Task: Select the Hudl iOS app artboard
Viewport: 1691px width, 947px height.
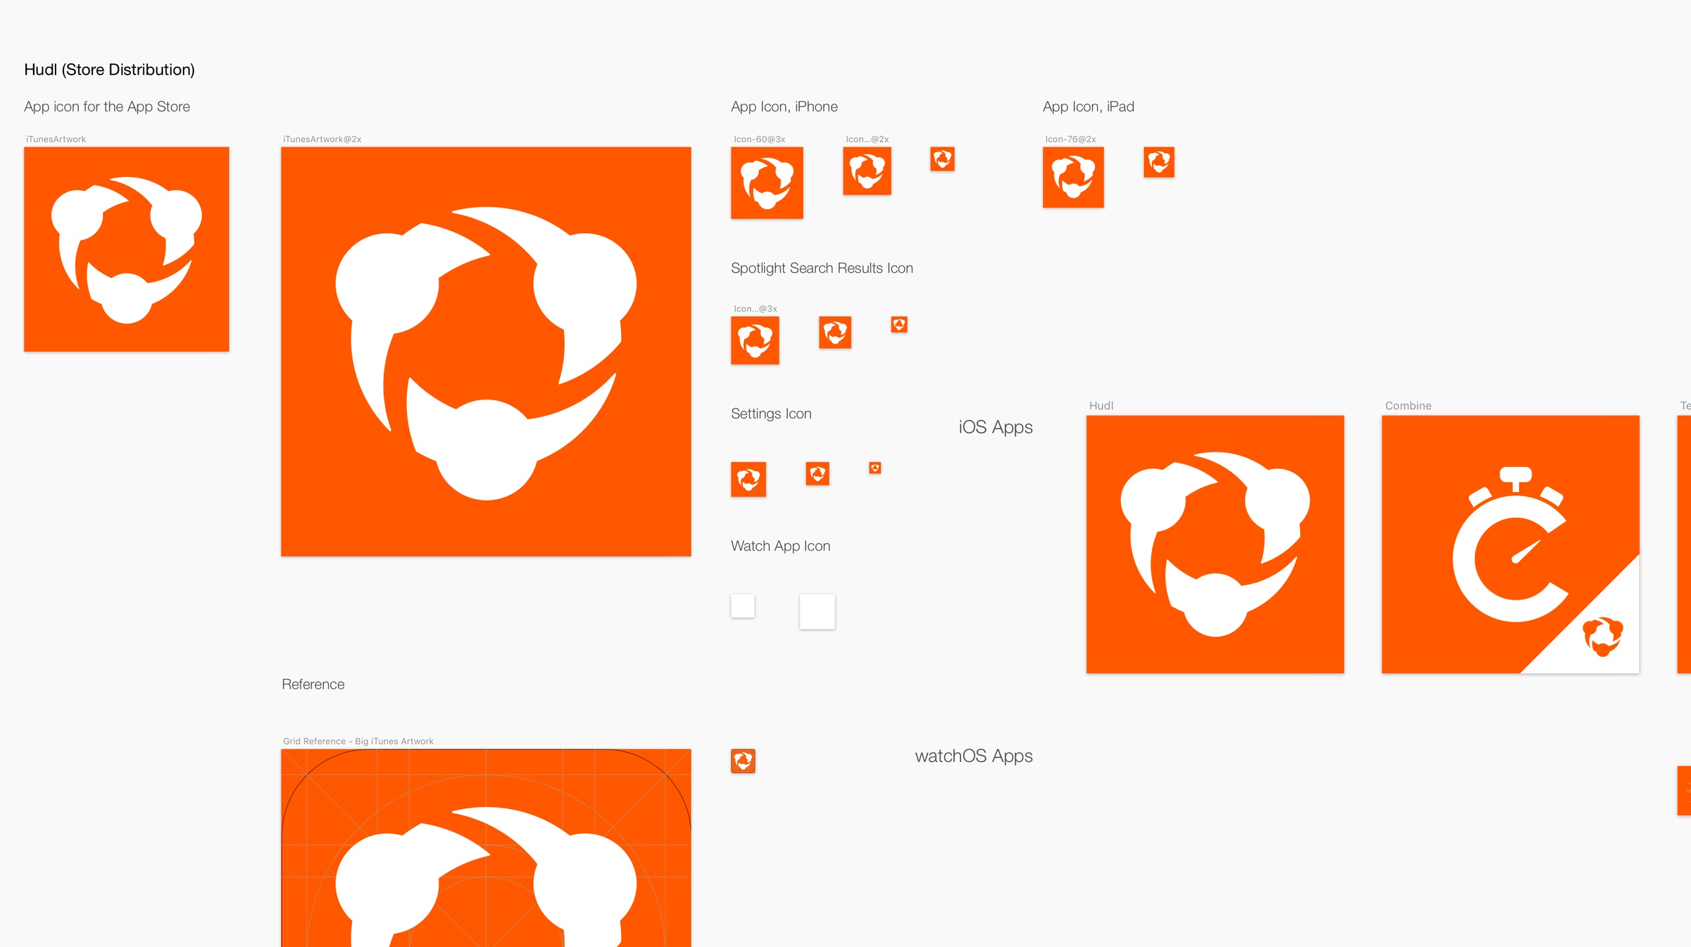Action: [1215, 545]
